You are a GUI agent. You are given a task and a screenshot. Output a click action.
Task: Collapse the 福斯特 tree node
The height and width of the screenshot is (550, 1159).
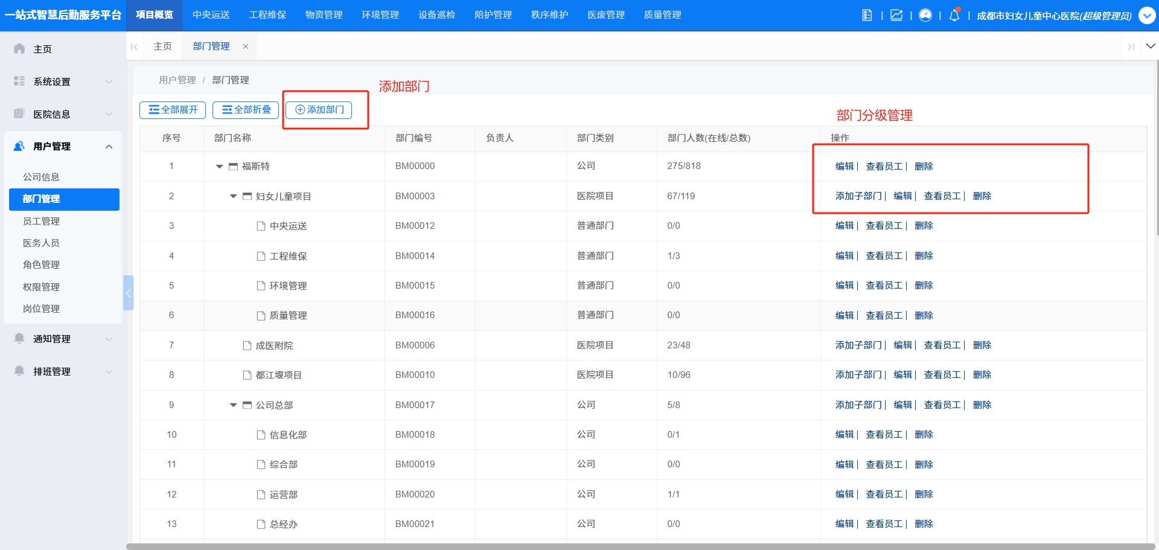(219, 167)
